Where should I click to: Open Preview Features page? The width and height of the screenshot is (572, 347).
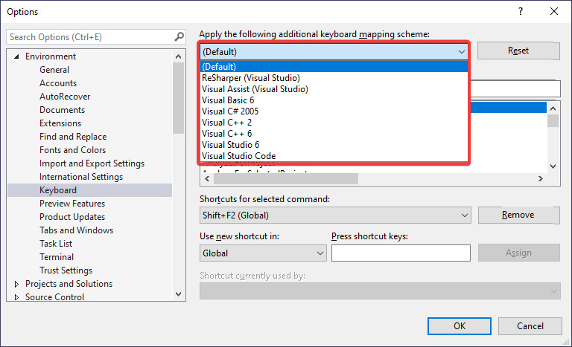(x=72, y=204)
